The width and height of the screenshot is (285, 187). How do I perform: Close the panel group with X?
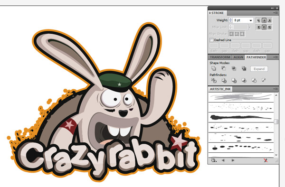277,8
